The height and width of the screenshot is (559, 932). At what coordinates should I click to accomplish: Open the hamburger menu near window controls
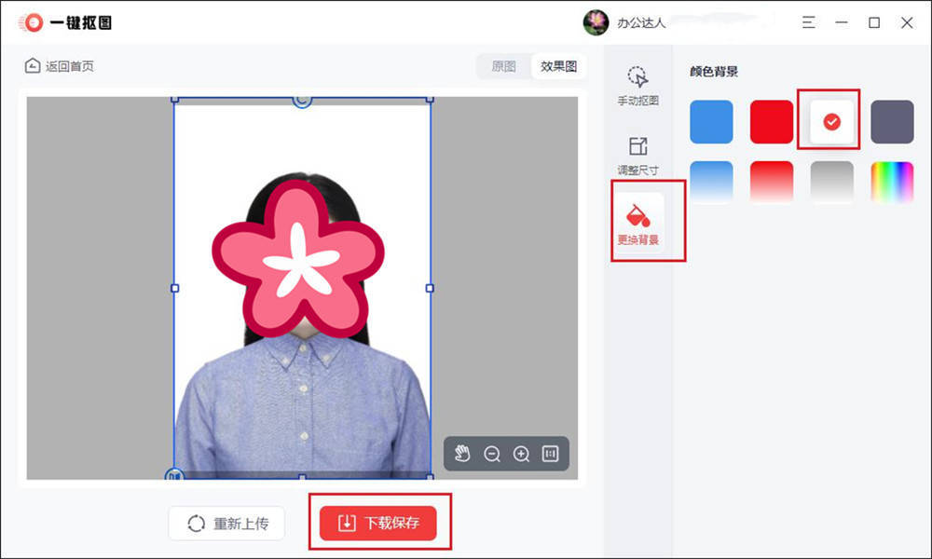pyautogui.click(x=808, y=22)
